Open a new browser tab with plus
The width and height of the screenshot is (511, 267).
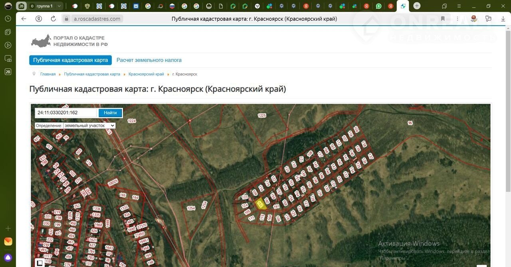[x=417, y=6]
